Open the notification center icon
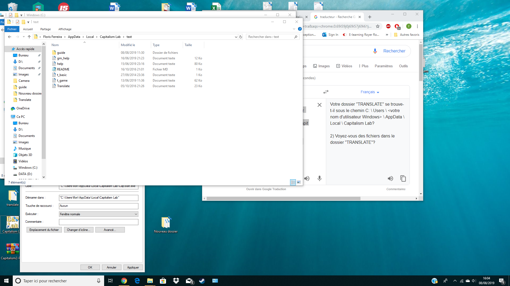 502,281
